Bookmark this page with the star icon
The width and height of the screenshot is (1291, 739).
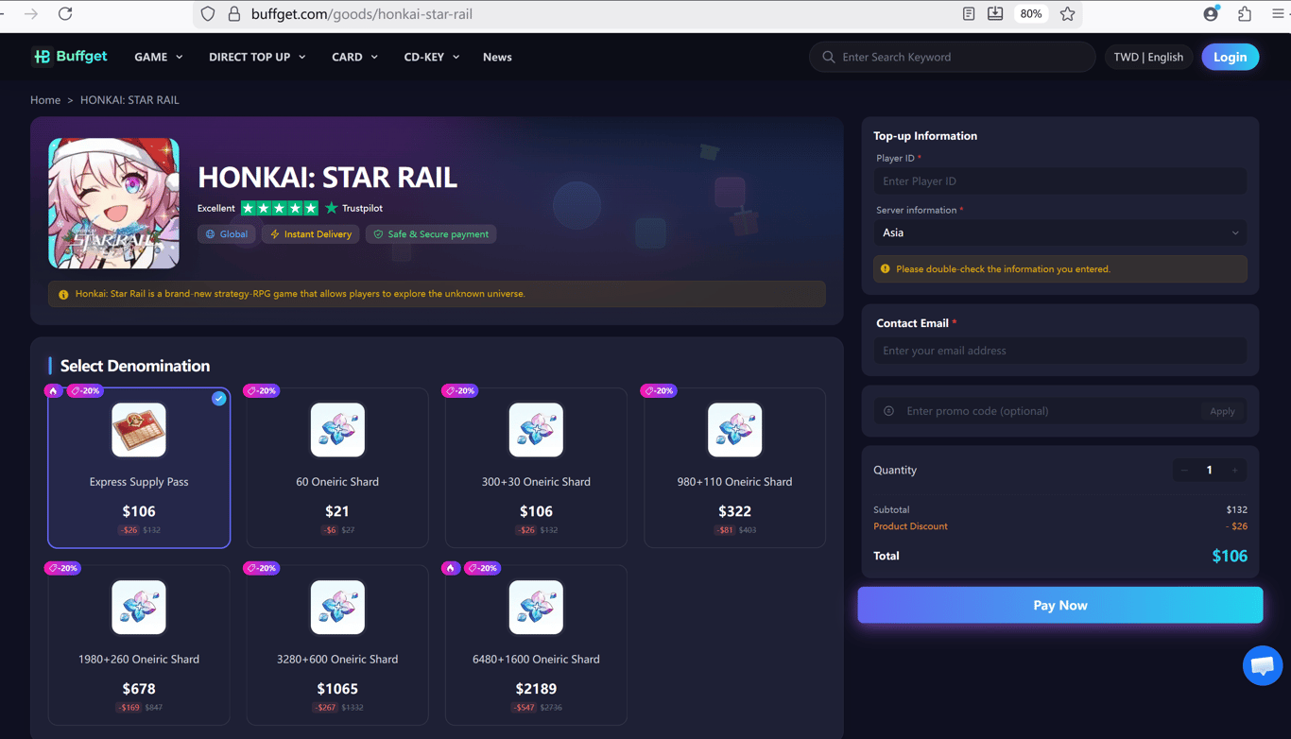pos(1067,14)
